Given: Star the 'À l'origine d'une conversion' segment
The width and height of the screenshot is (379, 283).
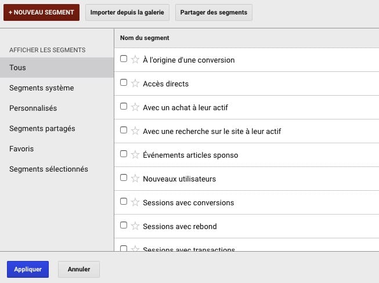Looking at the screenshot, I should click(x=135, y=59).
